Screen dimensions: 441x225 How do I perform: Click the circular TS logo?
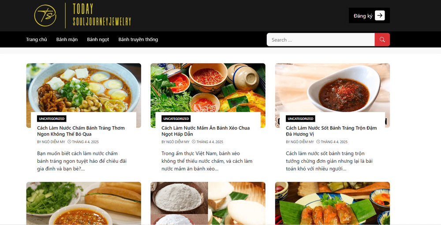click(45, 15)
